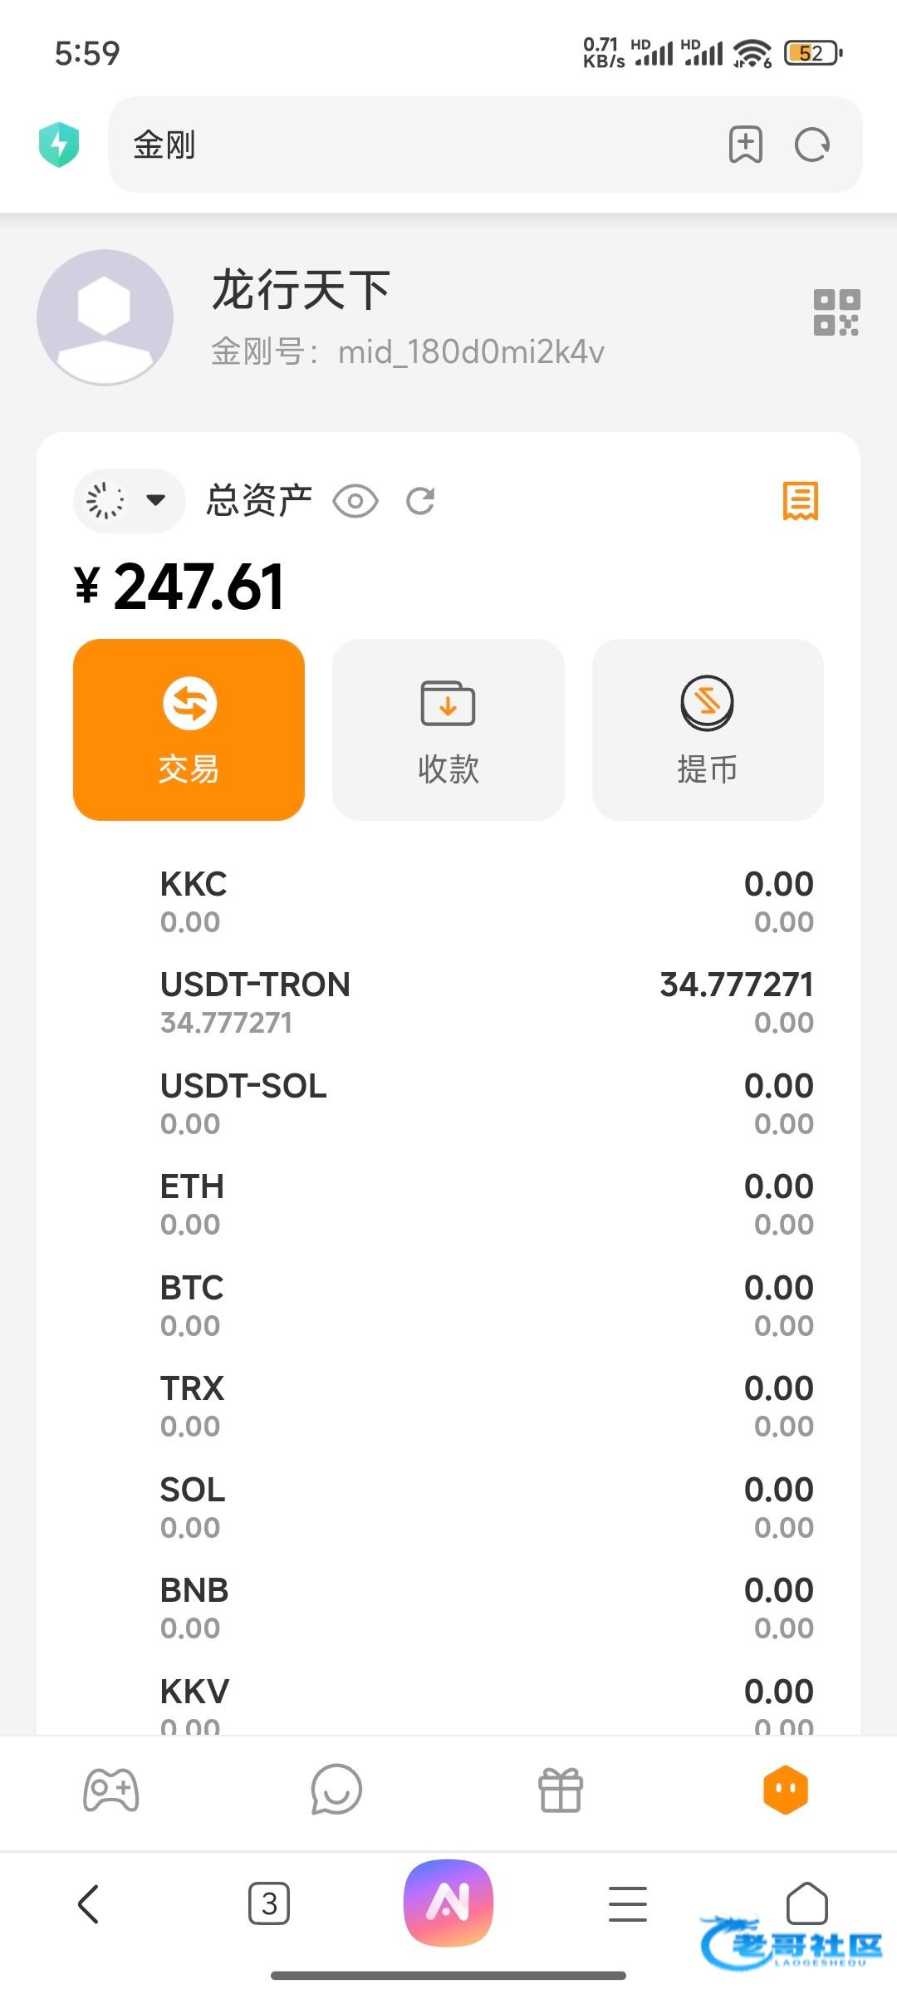Tap the 提币 withdraw coins button
The image size is (897, 1994).
(x=708, y=729)
